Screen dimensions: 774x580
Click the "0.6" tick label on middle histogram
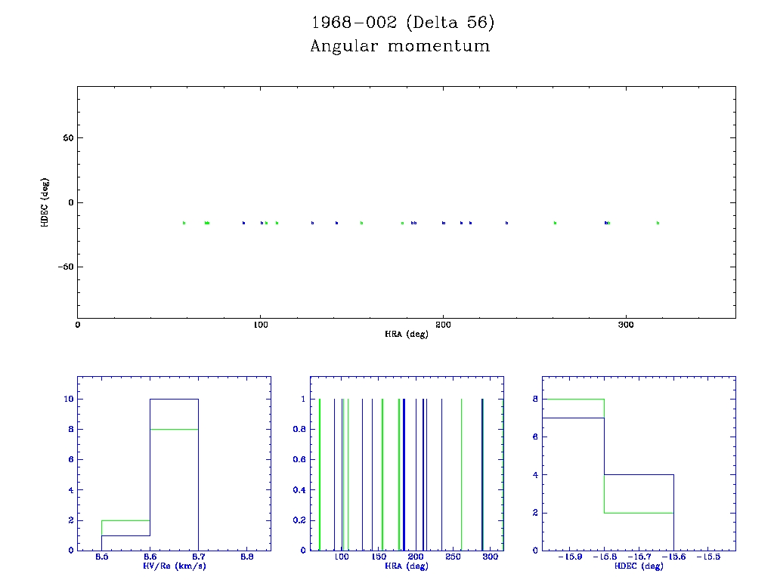point(300,459)
